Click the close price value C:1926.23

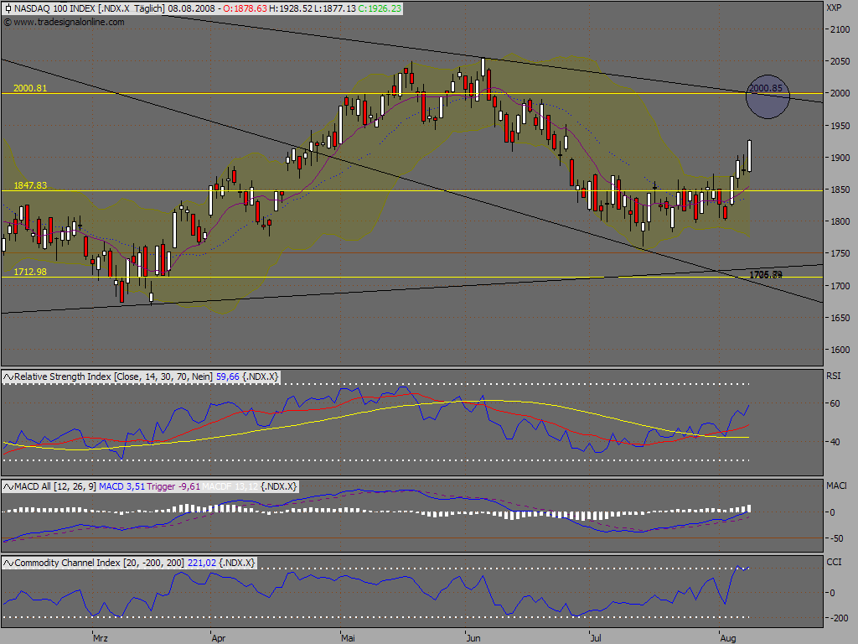[x=380, y=8]
